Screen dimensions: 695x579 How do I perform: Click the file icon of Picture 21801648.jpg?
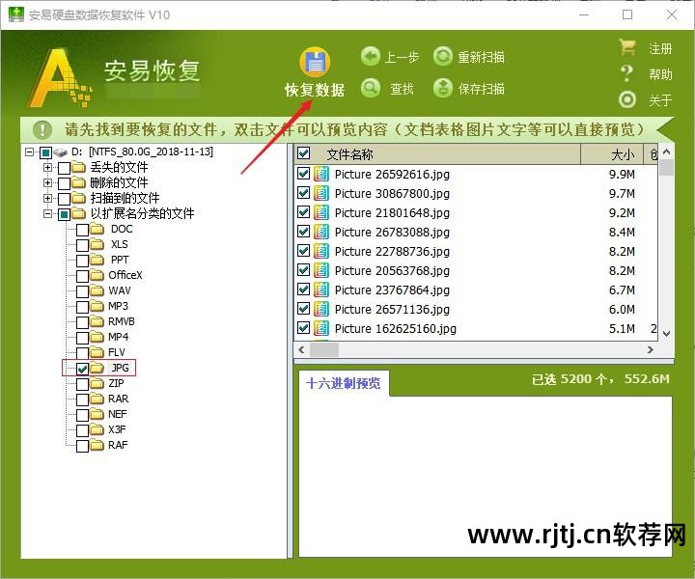321,212
